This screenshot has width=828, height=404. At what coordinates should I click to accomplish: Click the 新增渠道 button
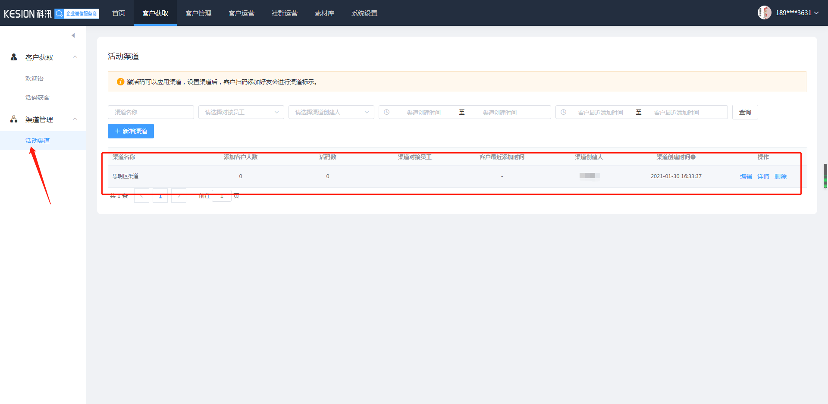[131, 131]
